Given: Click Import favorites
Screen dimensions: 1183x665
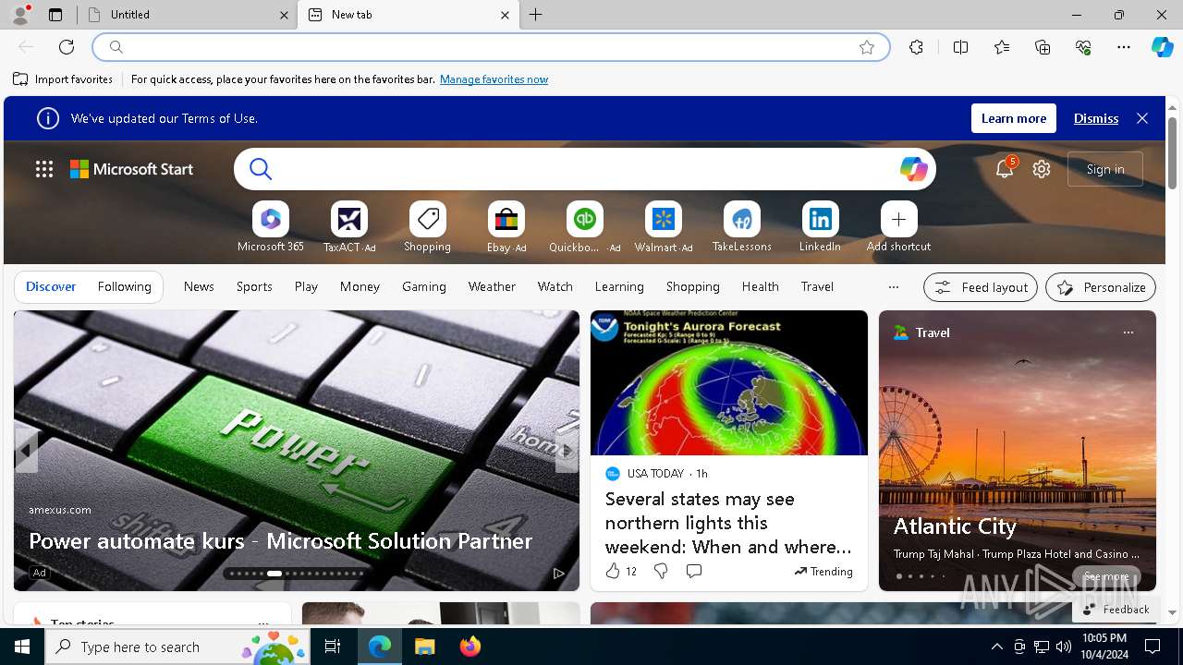Looking at the screenshot, I should 63,79.
